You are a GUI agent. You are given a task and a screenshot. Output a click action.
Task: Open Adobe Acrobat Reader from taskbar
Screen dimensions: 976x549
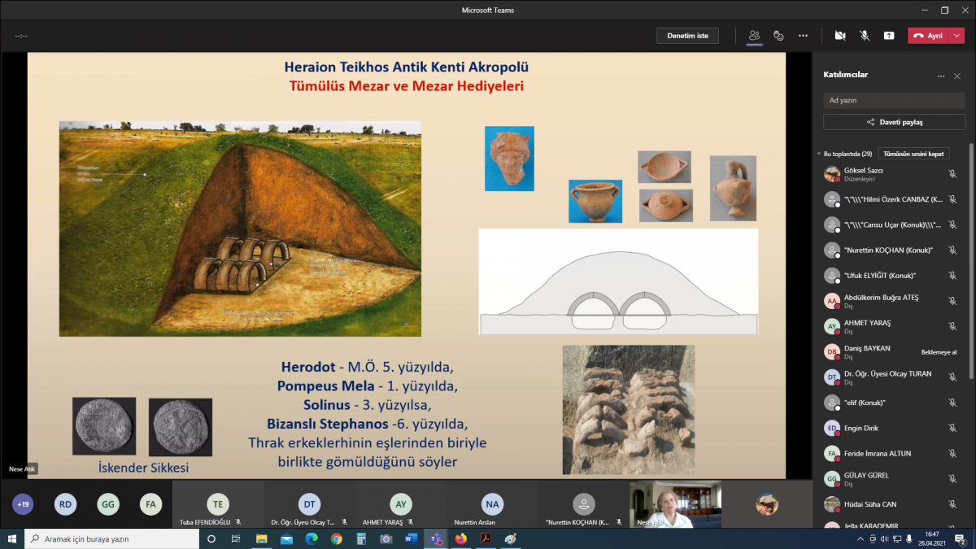(486, 538)
